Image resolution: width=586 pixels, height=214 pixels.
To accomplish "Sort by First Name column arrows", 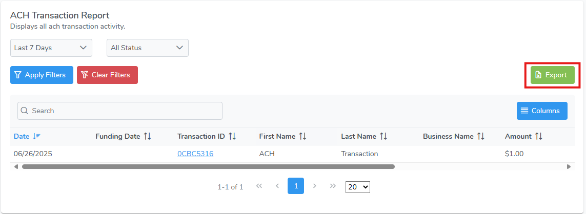I will pyautogui.click(x=302, y=136).
